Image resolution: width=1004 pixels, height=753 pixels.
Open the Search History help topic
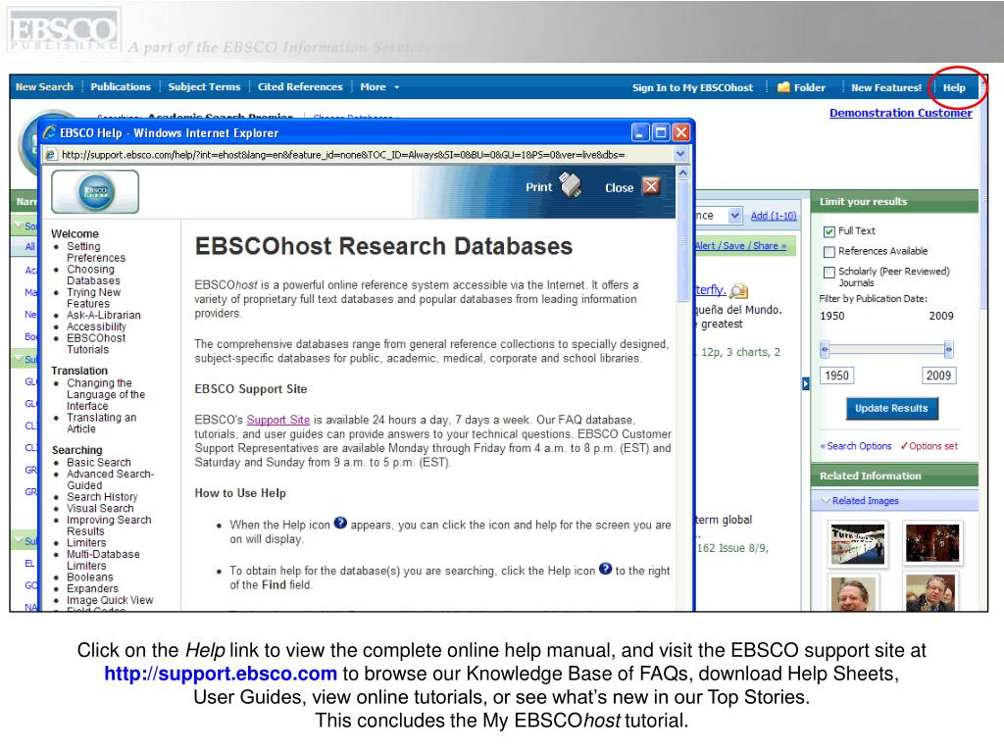[102, 497]
